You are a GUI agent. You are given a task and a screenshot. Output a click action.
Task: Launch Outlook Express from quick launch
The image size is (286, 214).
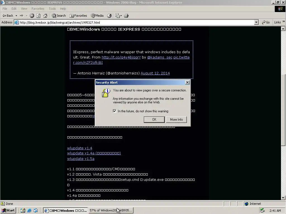(x=35, y=210)
